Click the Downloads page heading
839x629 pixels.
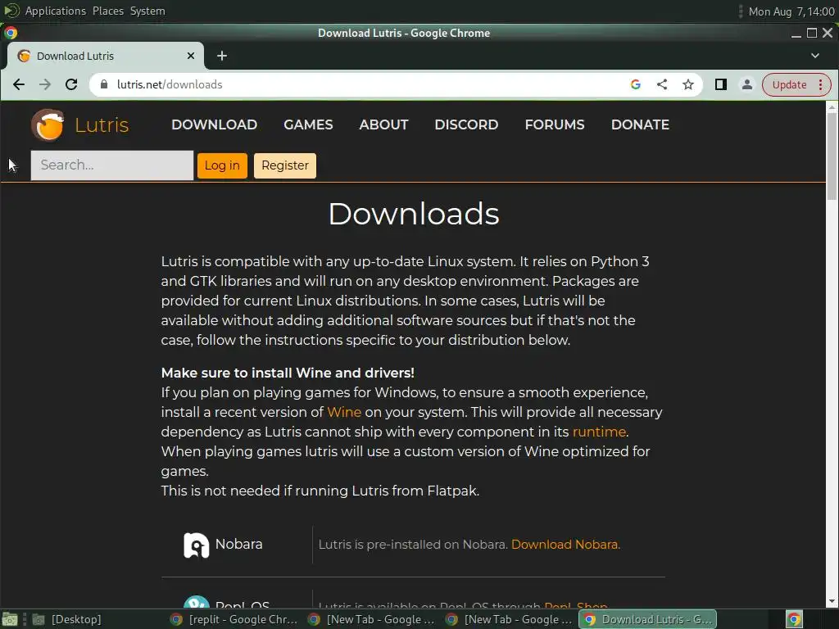(x=414, y=214)
